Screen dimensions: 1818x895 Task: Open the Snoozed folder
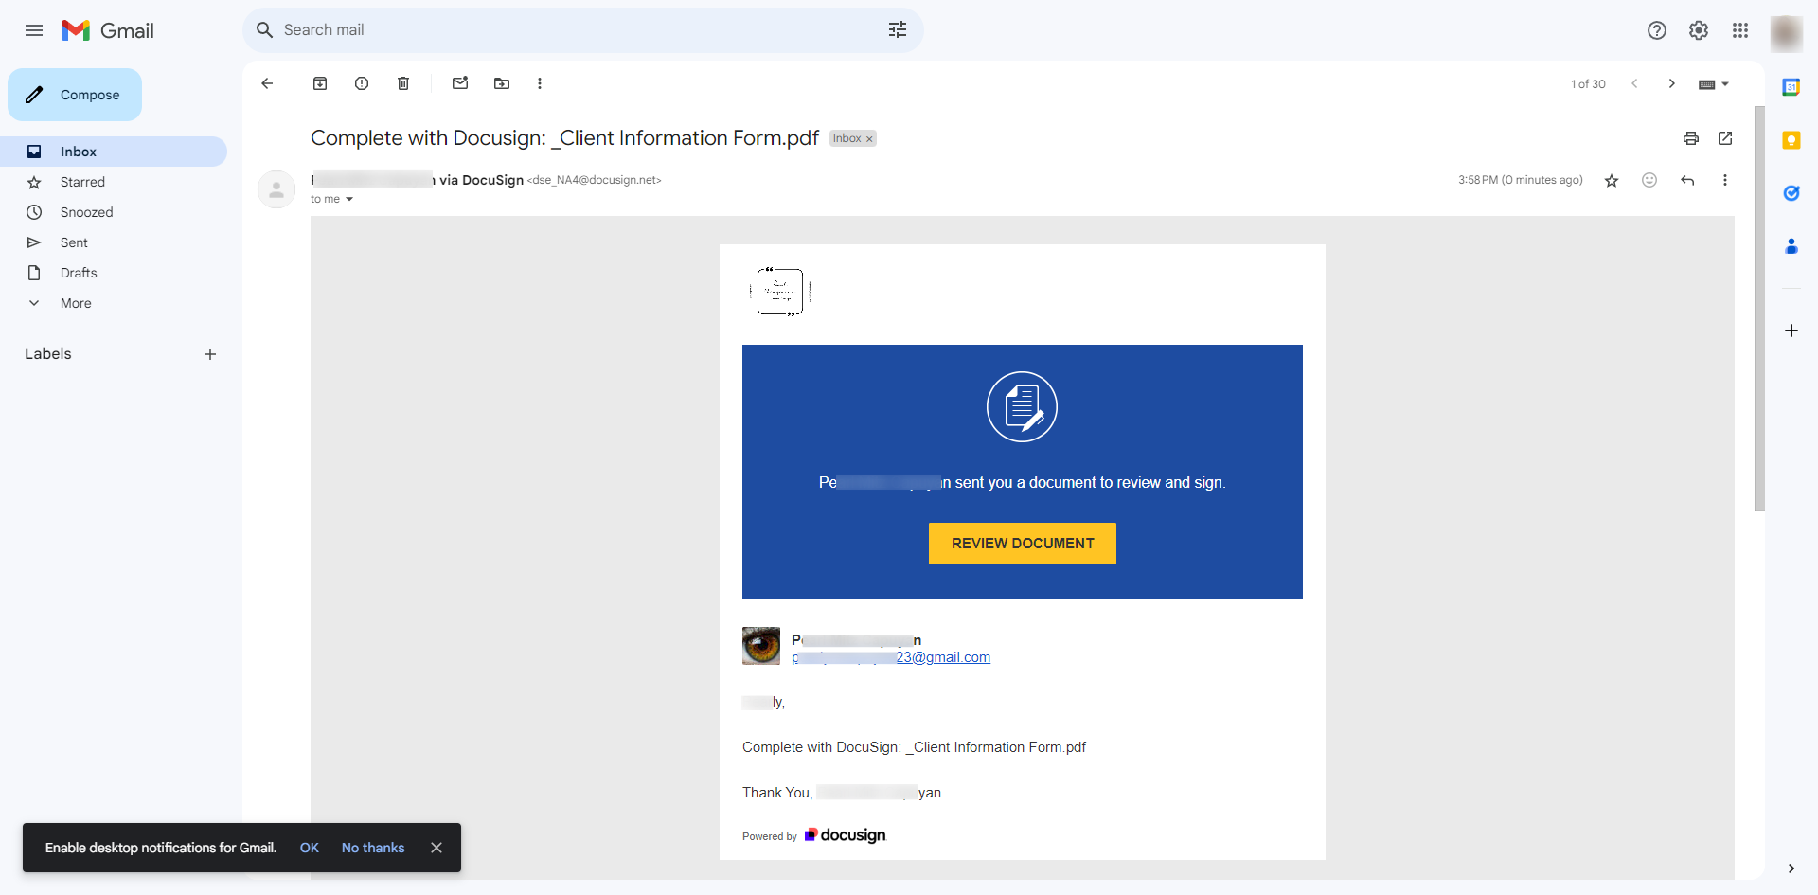(114, 212)
